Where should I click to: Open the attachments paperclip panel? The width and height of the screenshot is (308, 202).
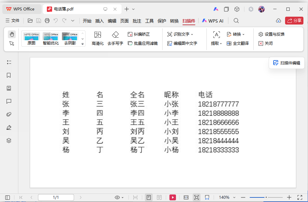[x=9, y=114]
